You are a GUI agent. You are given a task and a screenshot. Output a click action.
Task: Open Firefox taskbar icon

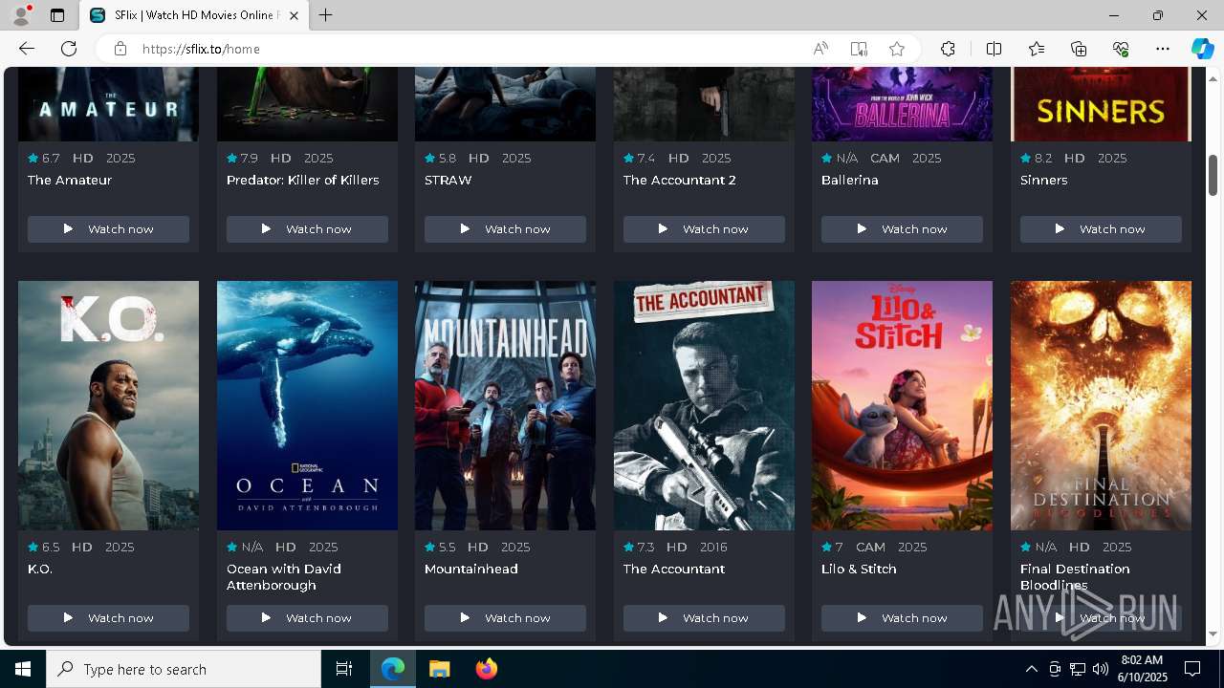tap(486, 669)
